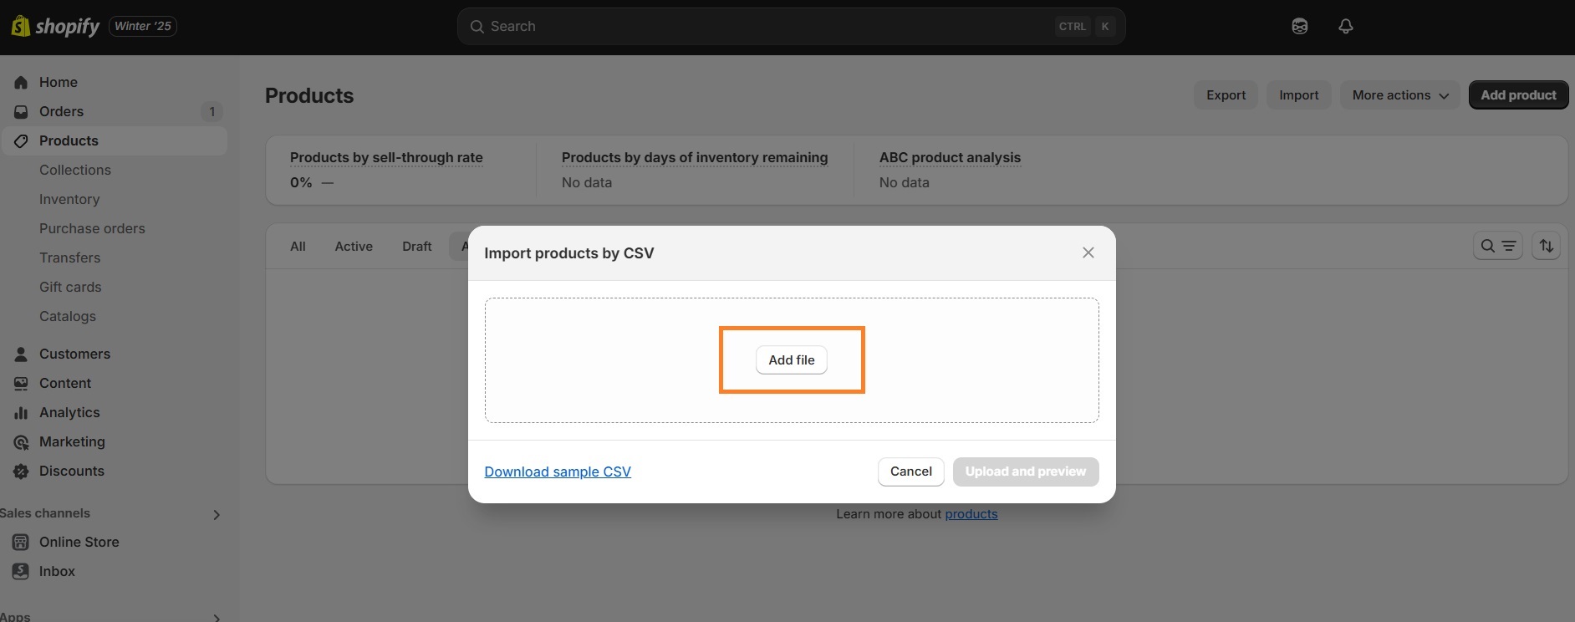Open Products by days of inventory remaining
This screenshot has height=622, width=1575.
[x=695, y=157]
